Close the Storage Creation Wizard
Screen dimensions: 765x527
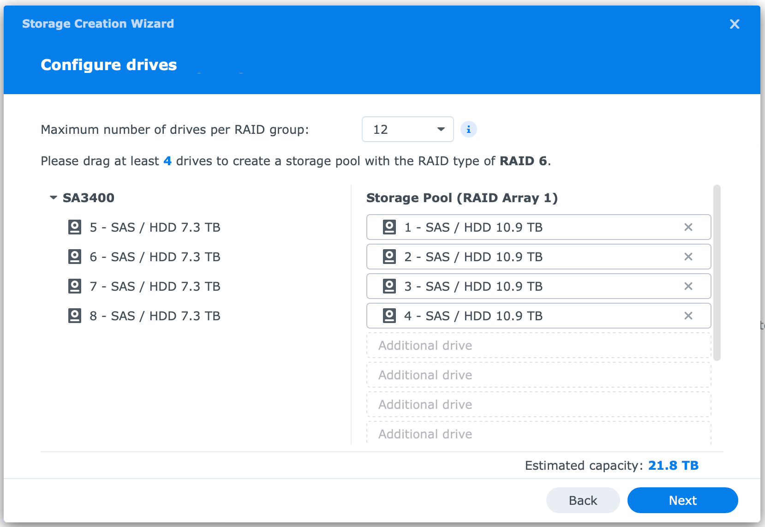pos(735,24)
